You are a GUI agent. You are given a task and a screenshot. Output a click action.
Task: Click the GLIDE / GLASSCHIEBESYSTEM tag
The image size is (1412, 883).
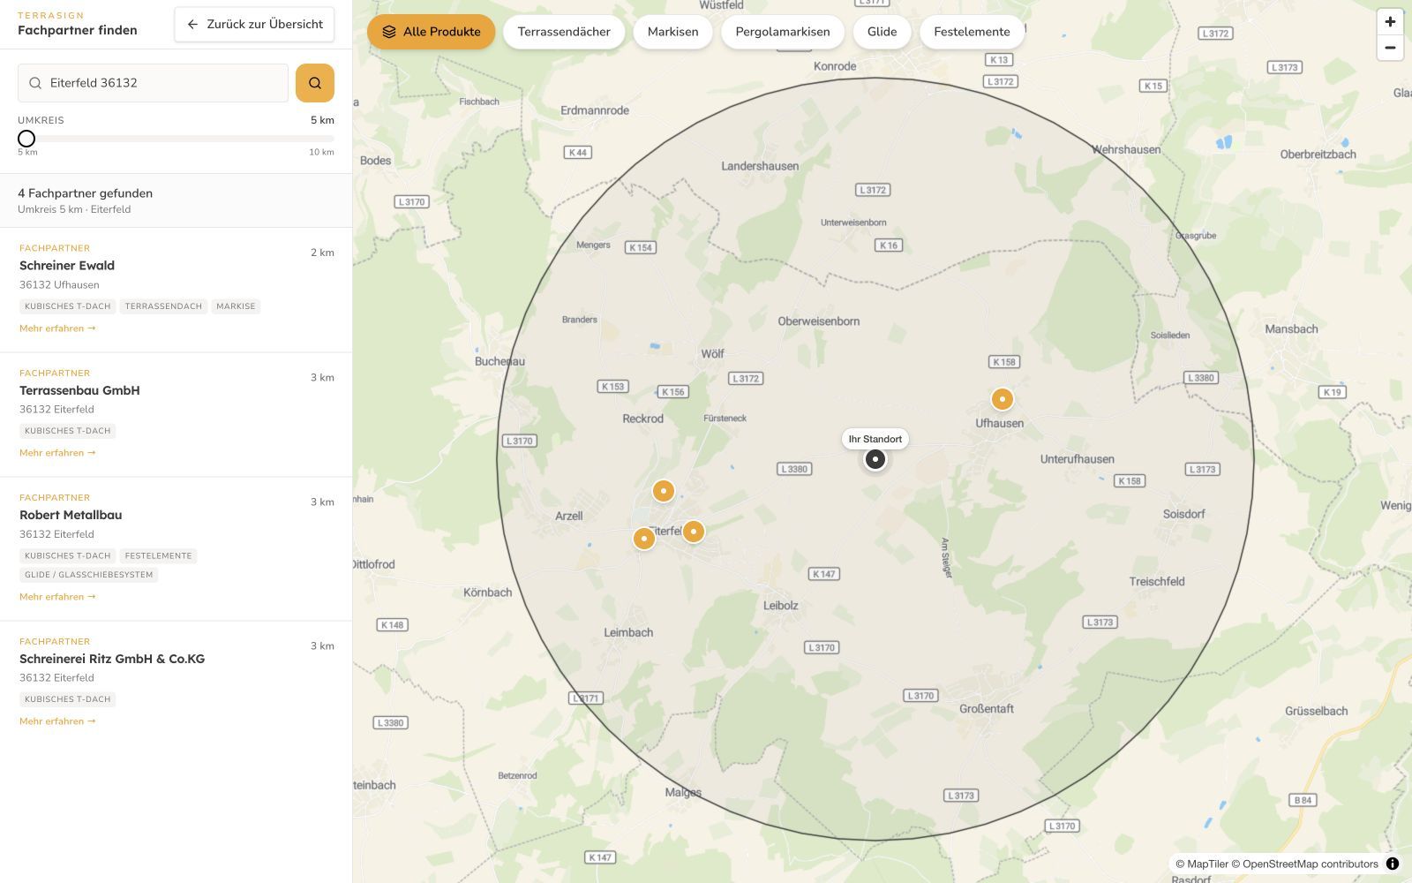click(x=88, y=575)
